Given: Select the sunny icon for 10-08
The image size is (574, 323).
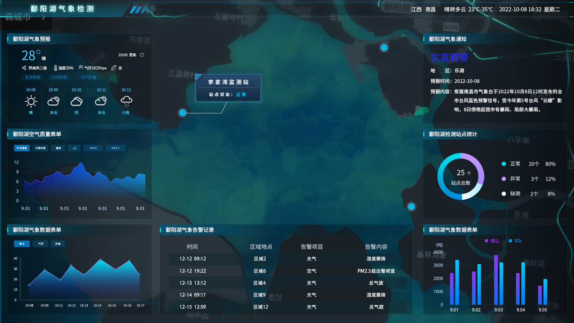Looking at the screenshot, I should click(x=31, y=101).
